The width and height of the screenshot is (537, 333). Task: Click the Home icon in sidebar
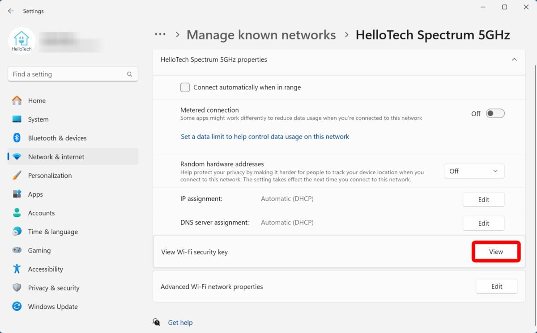[x=17, y=101]
